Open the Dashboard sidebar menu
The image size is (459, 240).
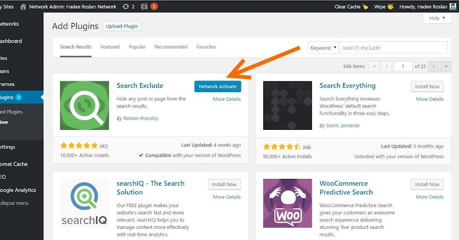point(11,41)
